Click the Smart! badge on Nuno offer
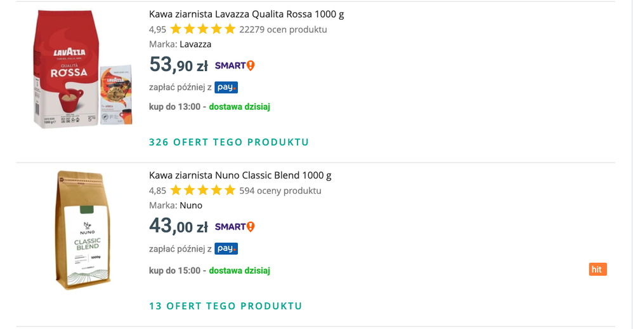Viewport: 633px width, 329px height. point(235,227)
